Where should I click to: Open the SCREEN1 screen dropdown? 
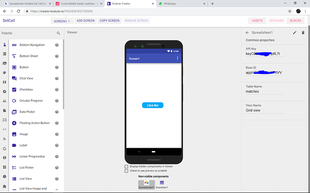coord(62,21)
